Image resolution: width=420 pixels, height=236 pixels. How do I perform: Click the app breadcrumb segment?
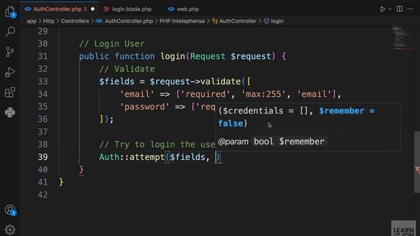tap(31, 21)
